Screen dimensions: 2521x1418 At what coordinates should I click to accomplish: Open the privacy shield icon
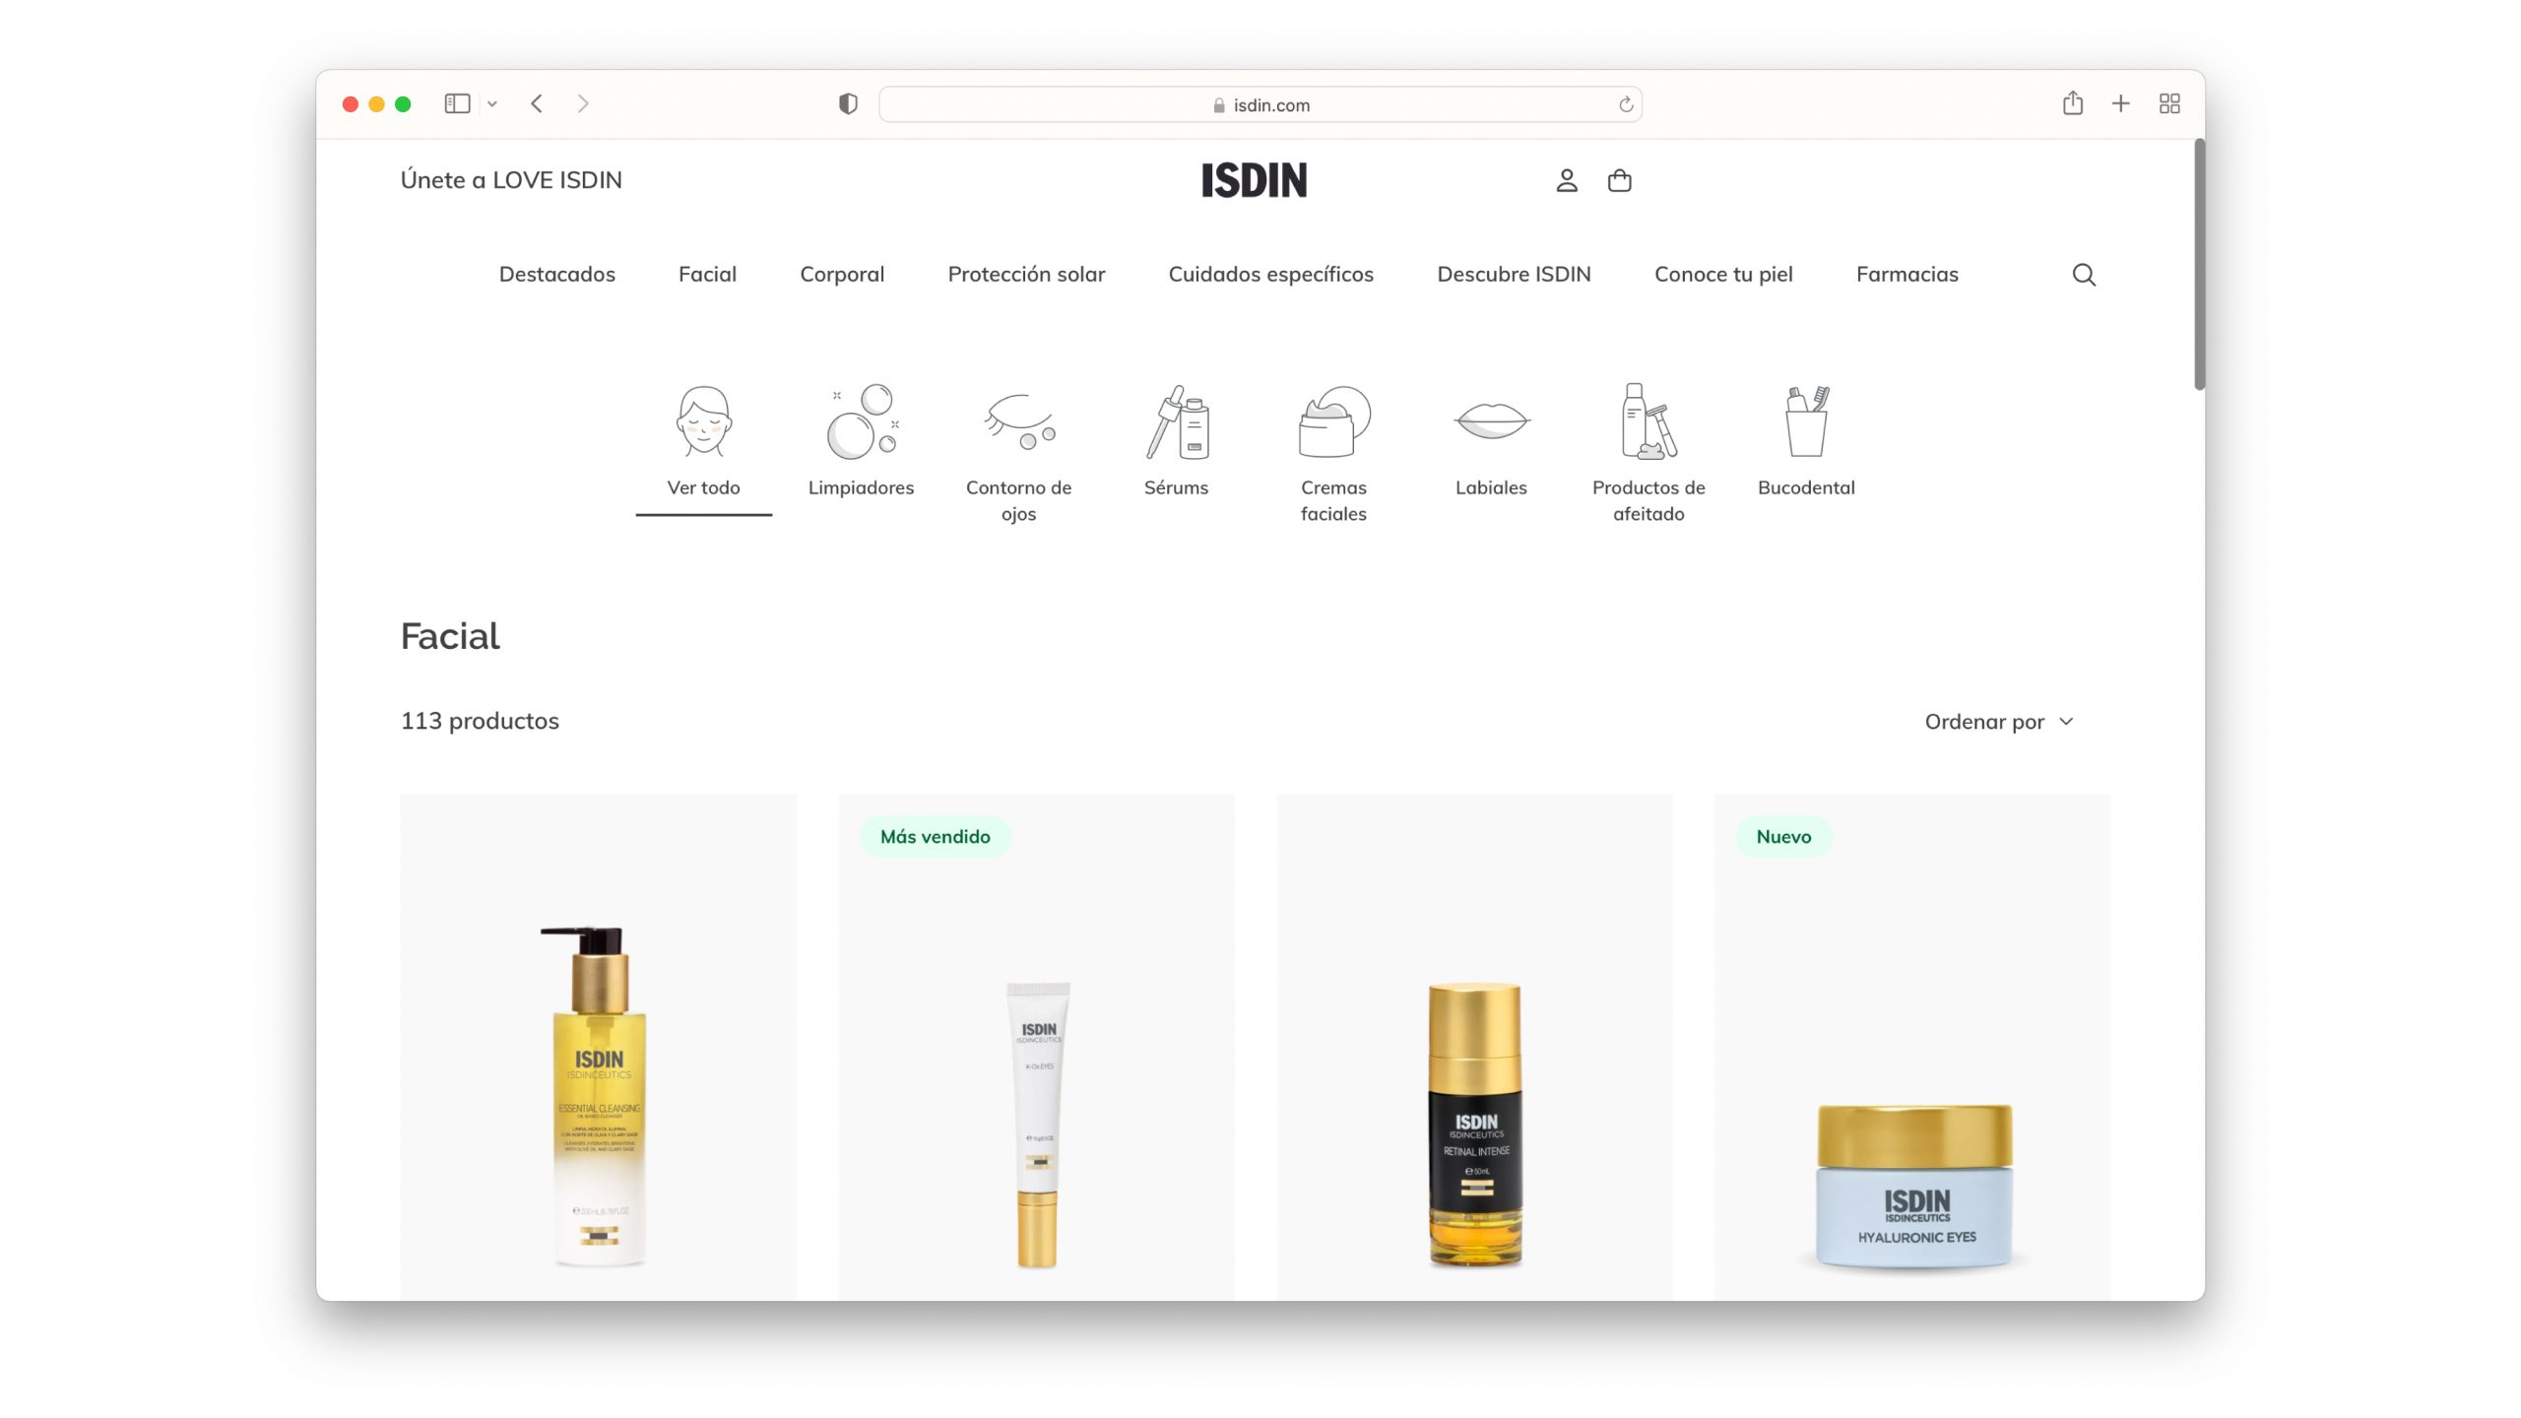coord(848,103)
